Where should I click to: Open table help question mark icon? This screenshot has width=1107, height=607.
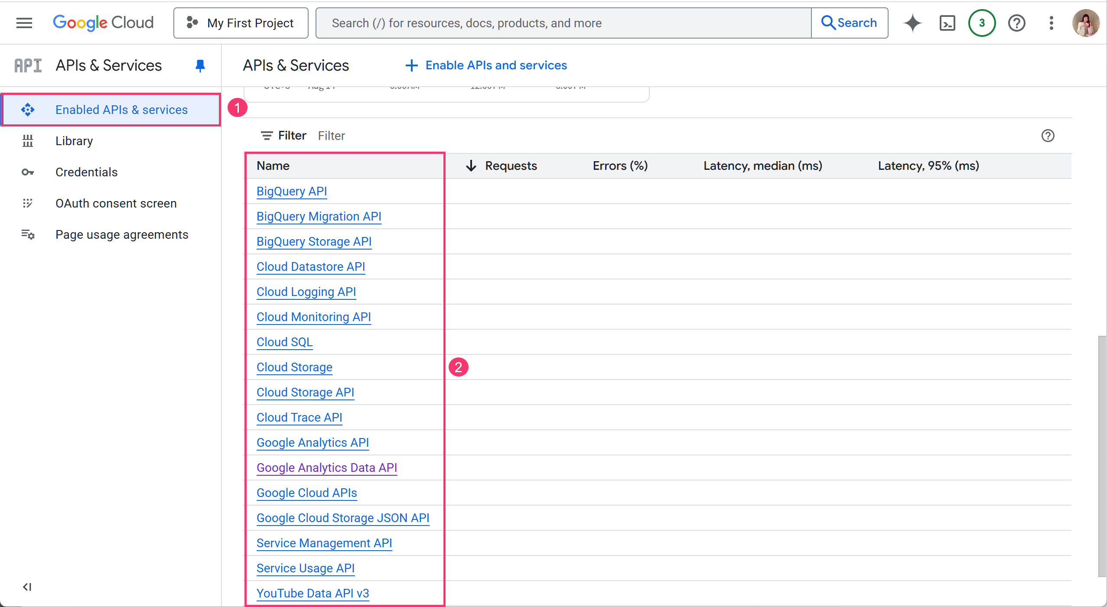[x=1048, y=136]
